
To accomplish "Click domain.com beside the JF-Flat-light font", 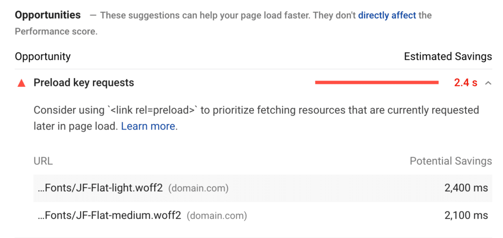I will click(198, 188).
